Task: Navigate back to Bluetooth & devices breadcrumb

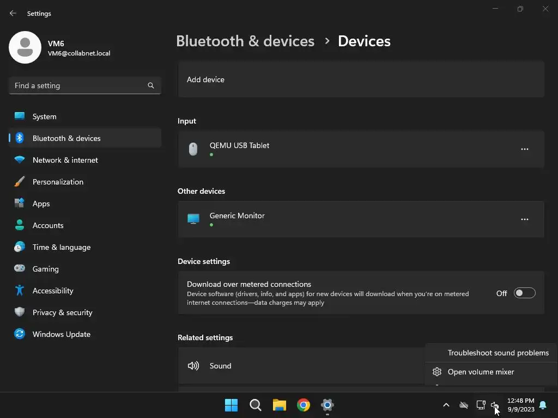Action: coord(245,41)
